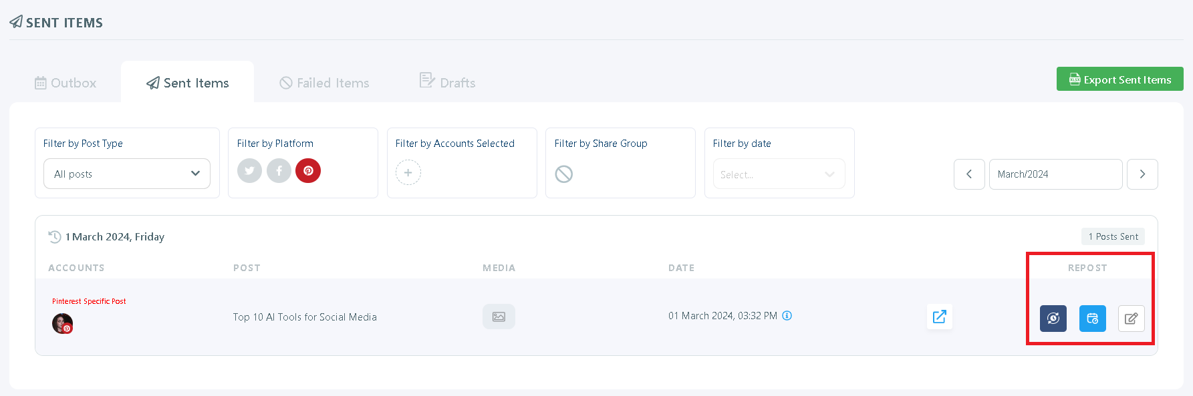Click the media image icon
Screen dimensions: 1193x396
click(x=499, y=317)
